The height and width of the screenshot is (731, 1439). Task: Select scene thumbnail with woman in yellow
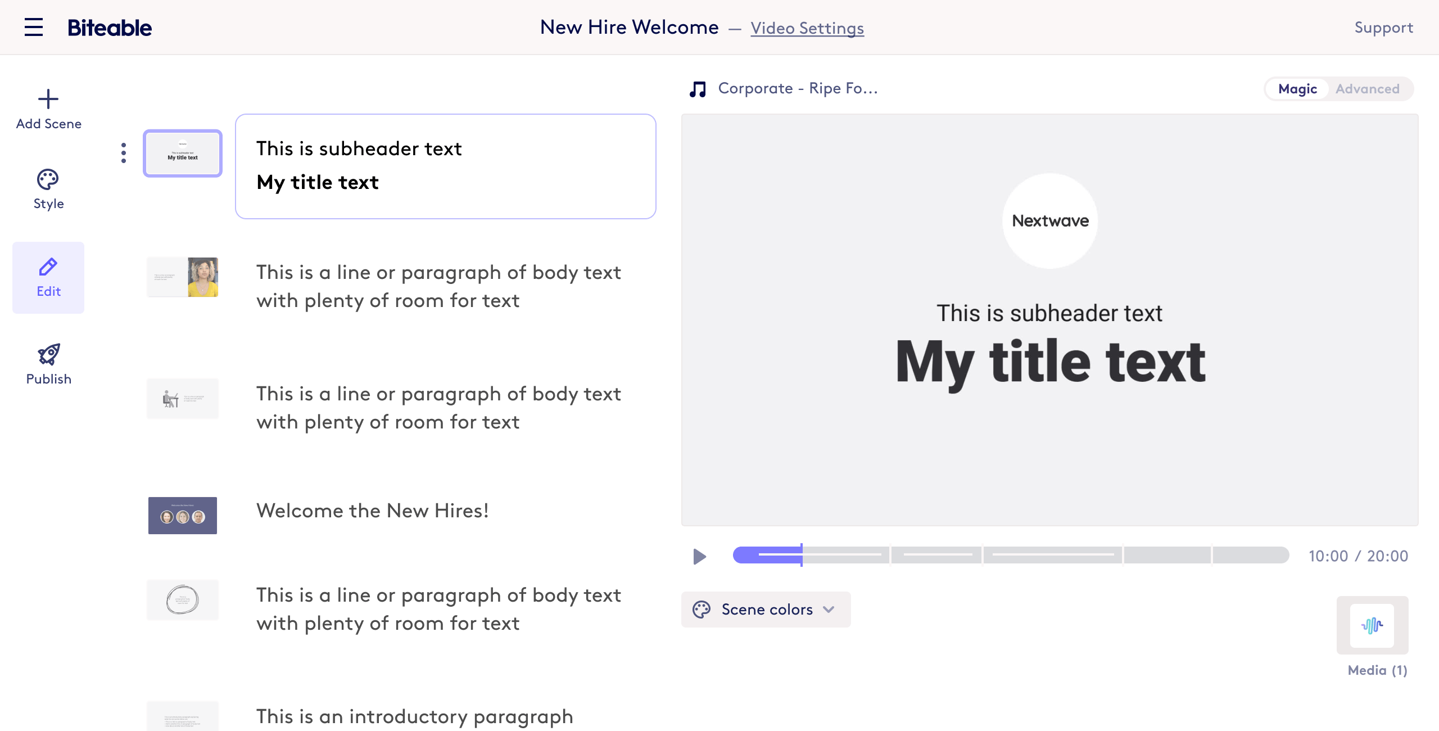[x=183, y=277]
